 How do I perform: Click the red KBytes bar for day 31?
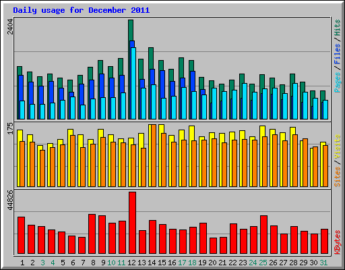point(324,242)
